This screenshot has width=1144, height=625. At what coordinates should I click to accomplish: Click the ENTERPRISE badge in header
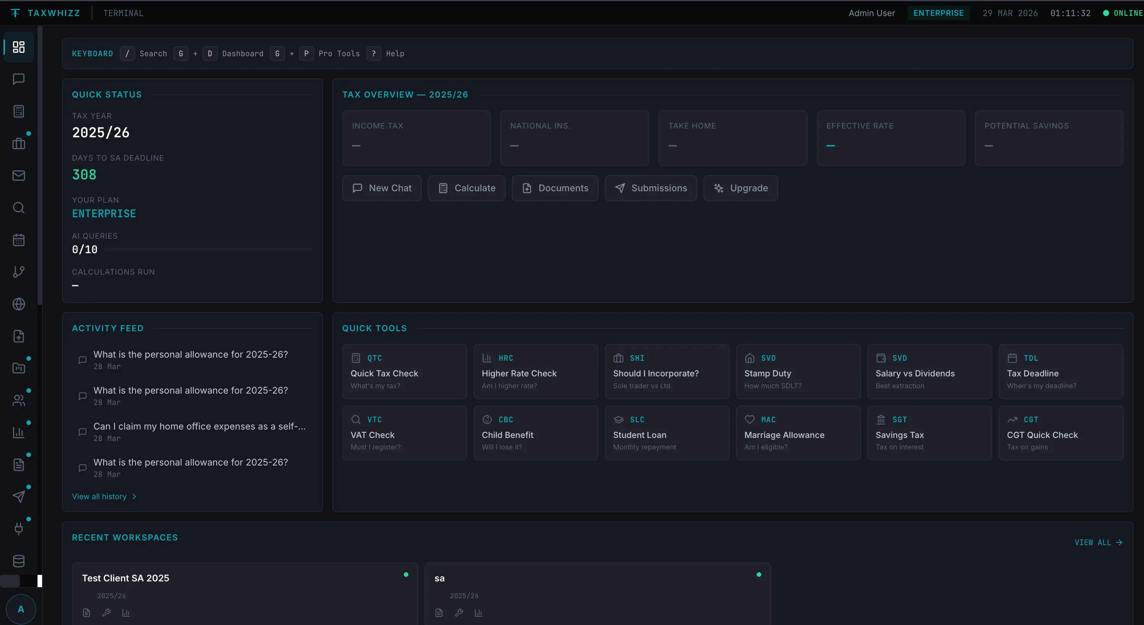tap(938, 13)
